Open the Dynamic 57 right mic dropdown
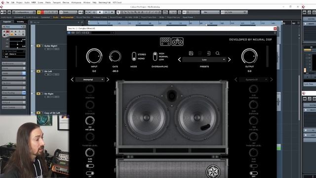This screenshot has height=178, width=316. (x=253, y=80)
